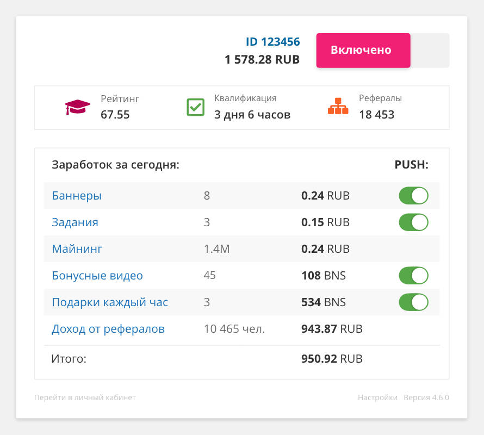Click the 0.15 RUB tasks earning
484x435 pixels.
(325, 222)
